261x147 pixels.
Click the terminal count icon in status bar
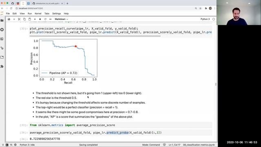pyautogui.click(x=7, y=145)
